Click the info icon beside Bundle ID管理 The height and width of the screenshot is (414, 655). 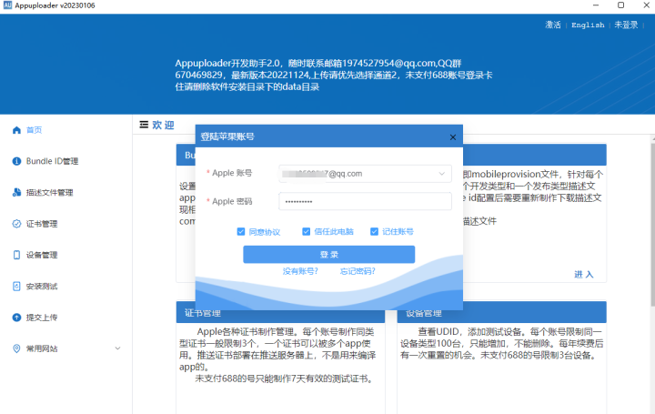[x=16, y=161]
